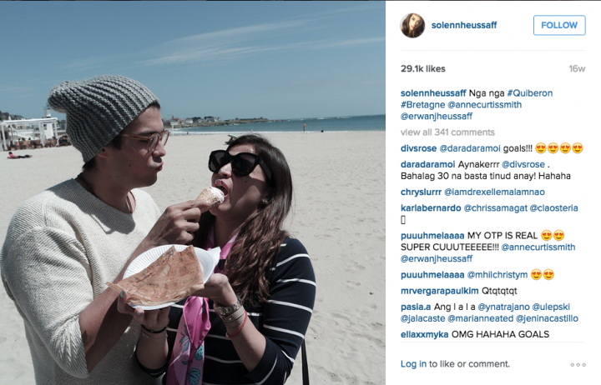
Task: Open commenter karlabernardo's profile
Action: [x=431, y=208]
